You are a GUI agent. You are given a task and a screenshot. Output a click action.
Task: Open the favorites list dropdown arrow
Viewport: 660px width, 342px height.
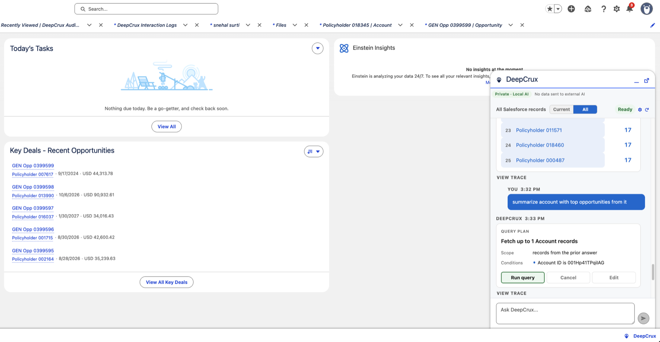558,9
